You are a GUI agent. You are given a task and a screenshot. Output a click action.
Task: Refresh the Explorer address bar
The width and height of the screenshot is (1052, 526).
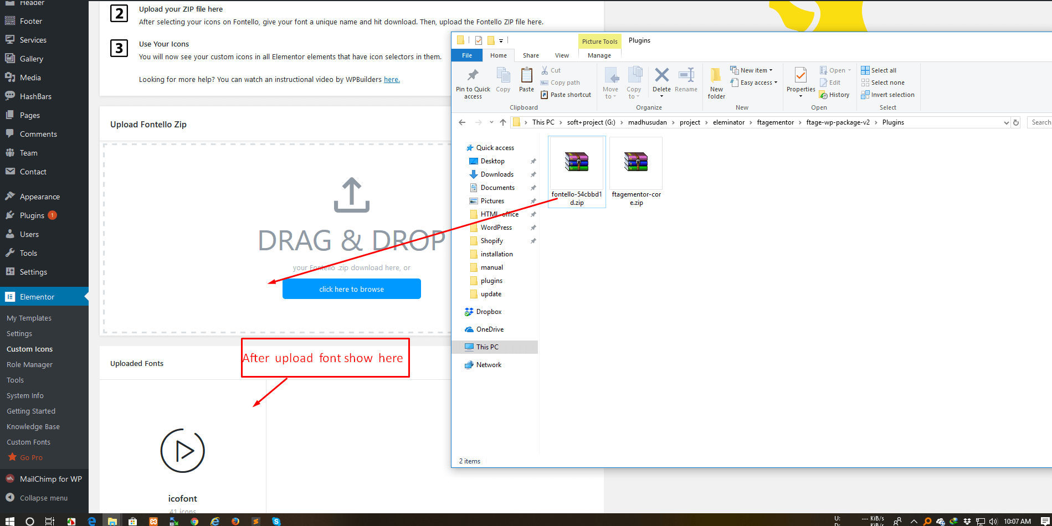click(x=1016, y=122)
